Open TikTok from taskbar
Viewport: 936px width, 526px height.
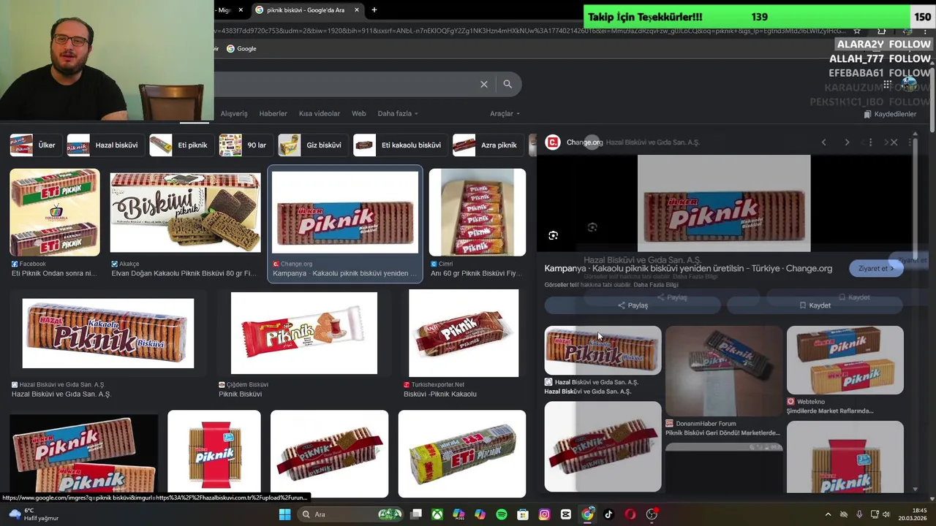coord(608,514)
